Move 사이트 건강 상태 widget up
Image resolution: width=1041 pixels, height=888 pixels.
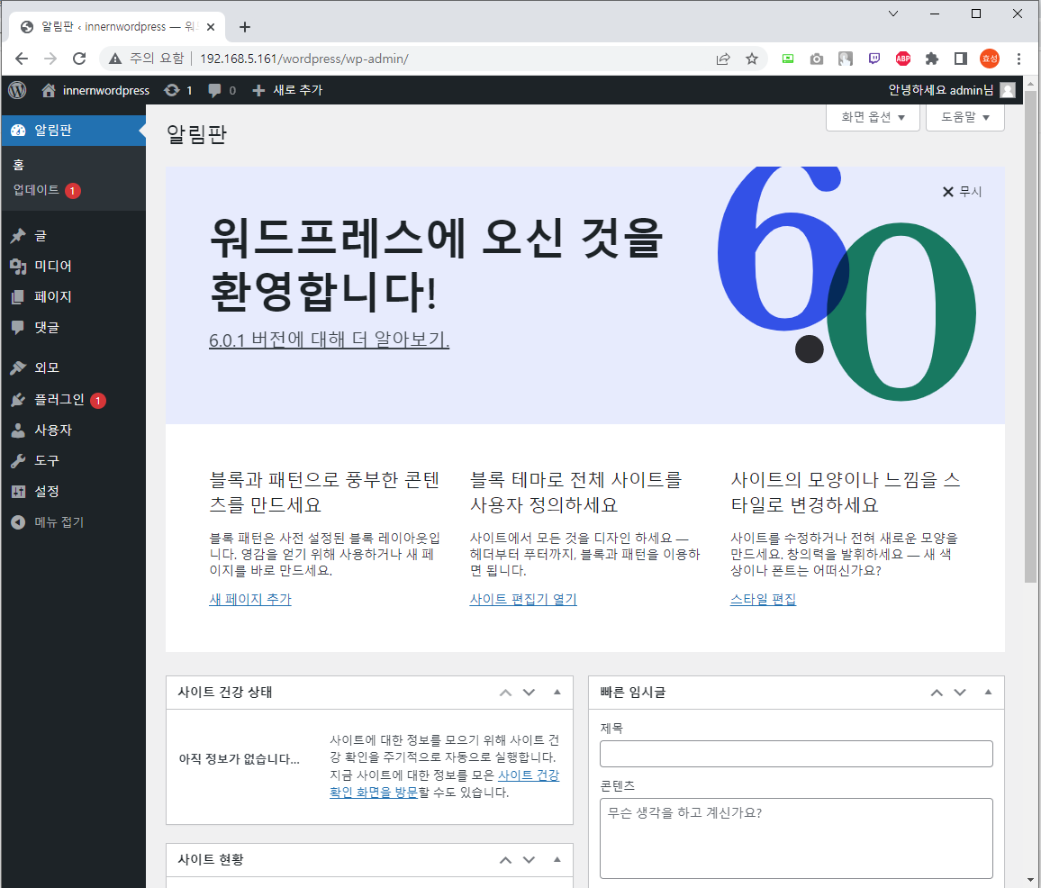(x=506, y=693)
